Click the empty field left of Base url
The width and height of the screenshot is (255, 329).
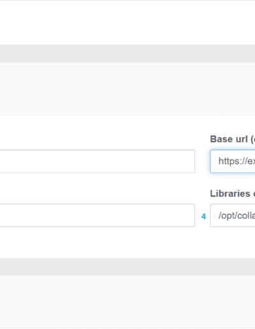click(98, 161)
